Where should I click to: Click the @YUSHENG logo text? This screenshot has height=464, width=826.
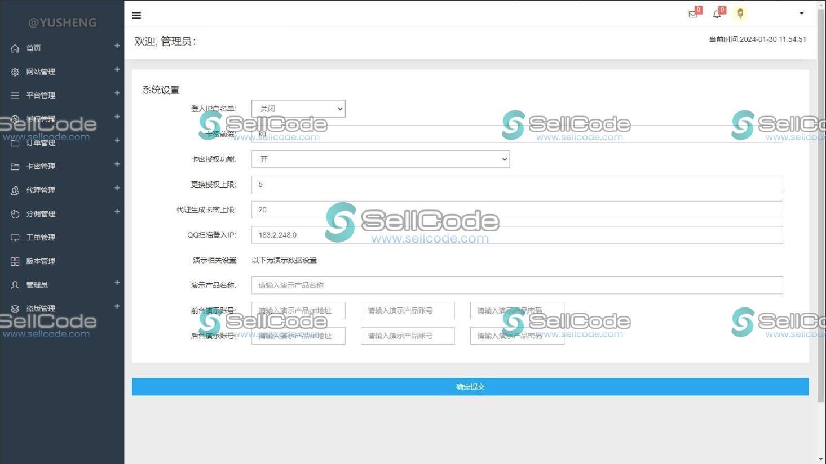coord(63,23)
